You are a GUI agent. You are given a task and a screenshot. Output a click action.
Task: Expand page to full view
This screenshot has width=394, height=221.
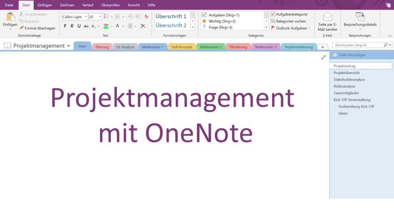(x=323, y=58)
